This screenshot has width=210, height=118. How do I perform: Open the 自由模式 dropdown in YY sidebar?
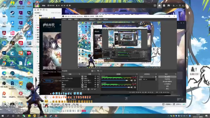[38, 13]
